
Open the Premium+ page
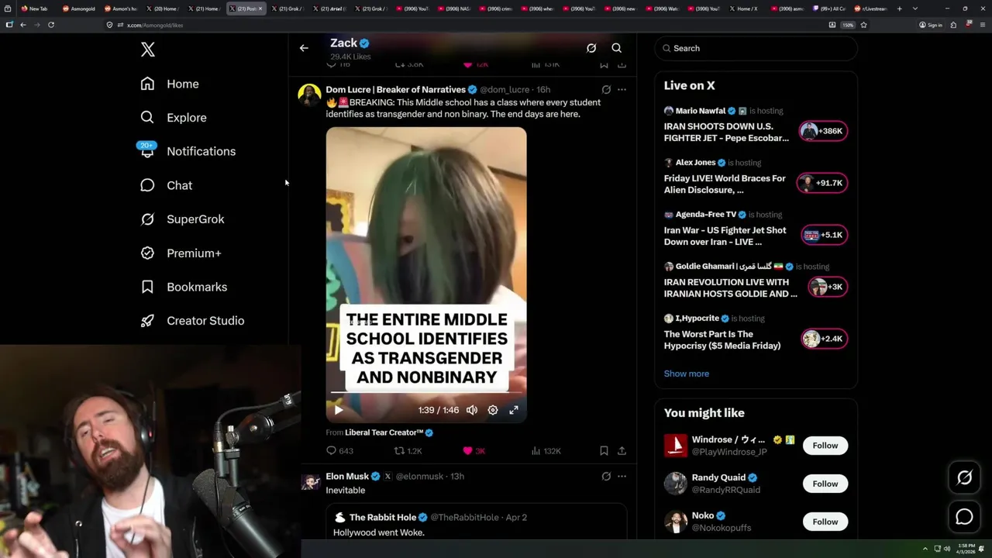181,253
